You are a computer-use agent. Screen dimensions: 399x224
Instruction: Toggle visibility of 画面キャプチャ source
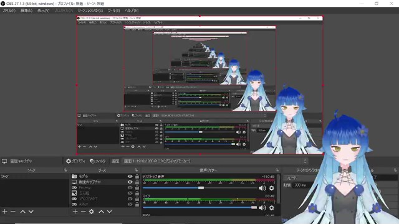[130, 182]
